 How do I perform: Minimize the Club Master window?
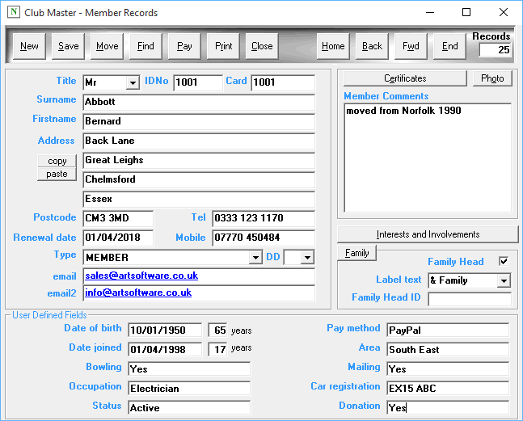[x=430, y=12]
